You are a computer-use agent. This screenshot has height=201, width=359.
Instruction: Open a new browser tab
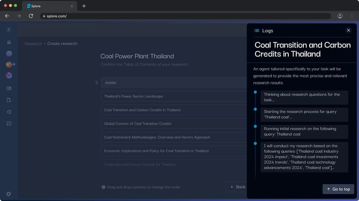click(x=84, y=6)
